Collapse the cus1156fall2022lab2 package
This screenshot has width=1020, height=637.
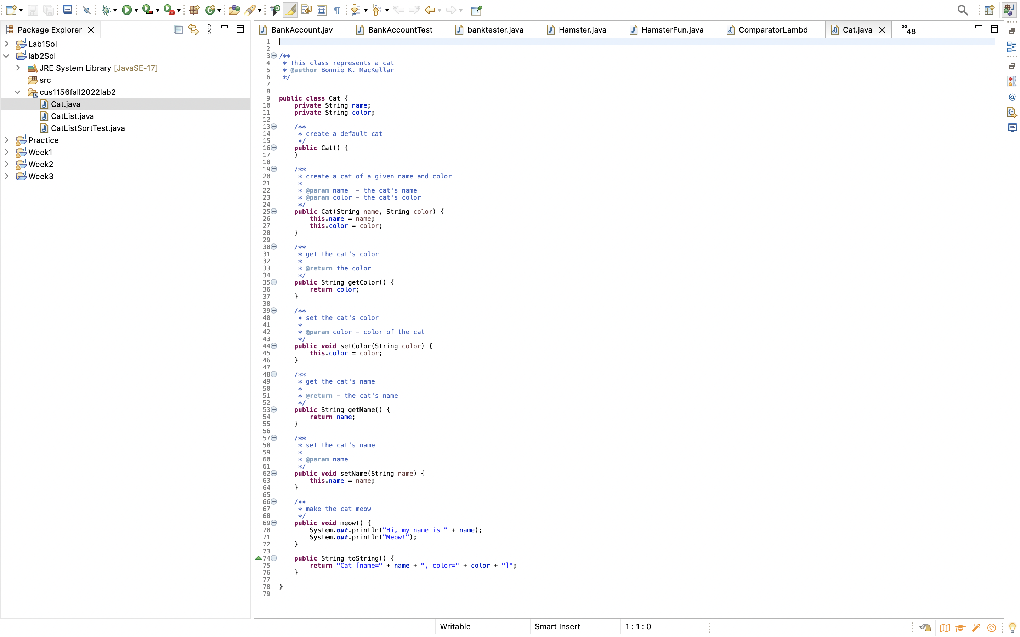17,91
